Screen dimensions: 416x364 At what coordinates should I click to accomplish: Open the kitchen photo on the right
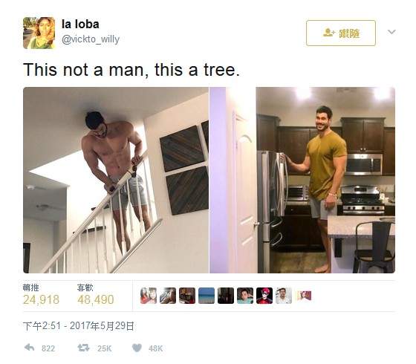click(x=302, y=180)
